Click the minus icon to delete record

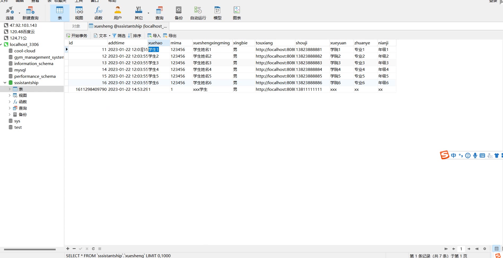click(74, 249)
